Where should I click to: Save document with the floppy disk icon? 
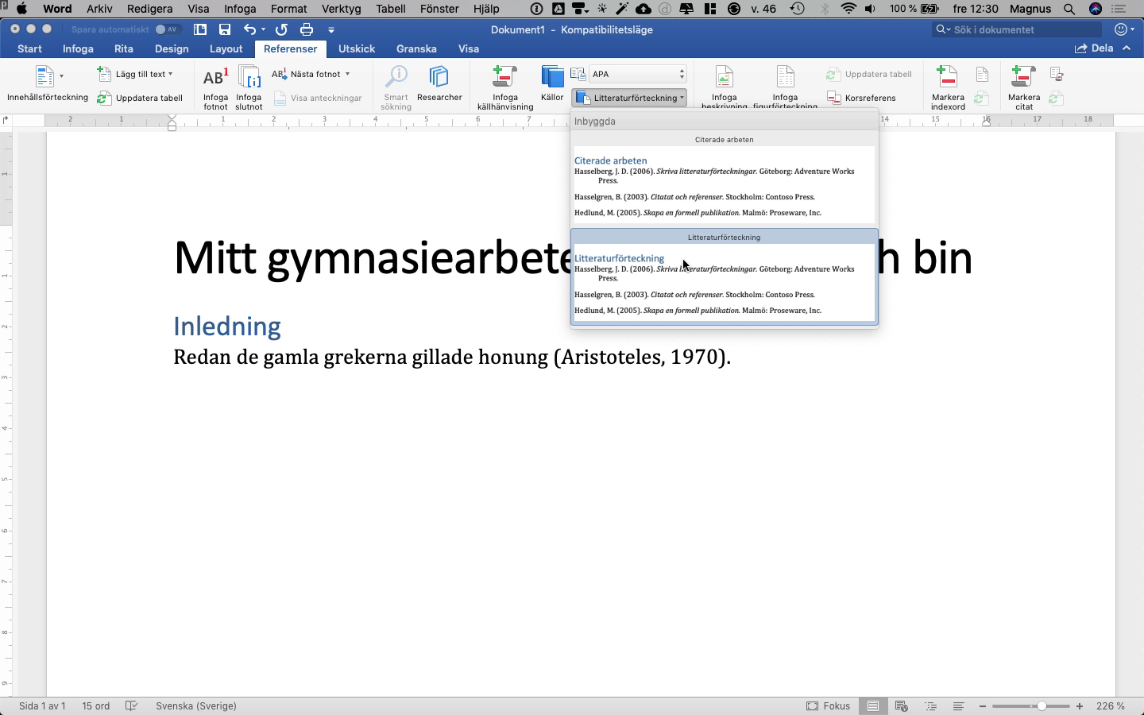[225, 29]
